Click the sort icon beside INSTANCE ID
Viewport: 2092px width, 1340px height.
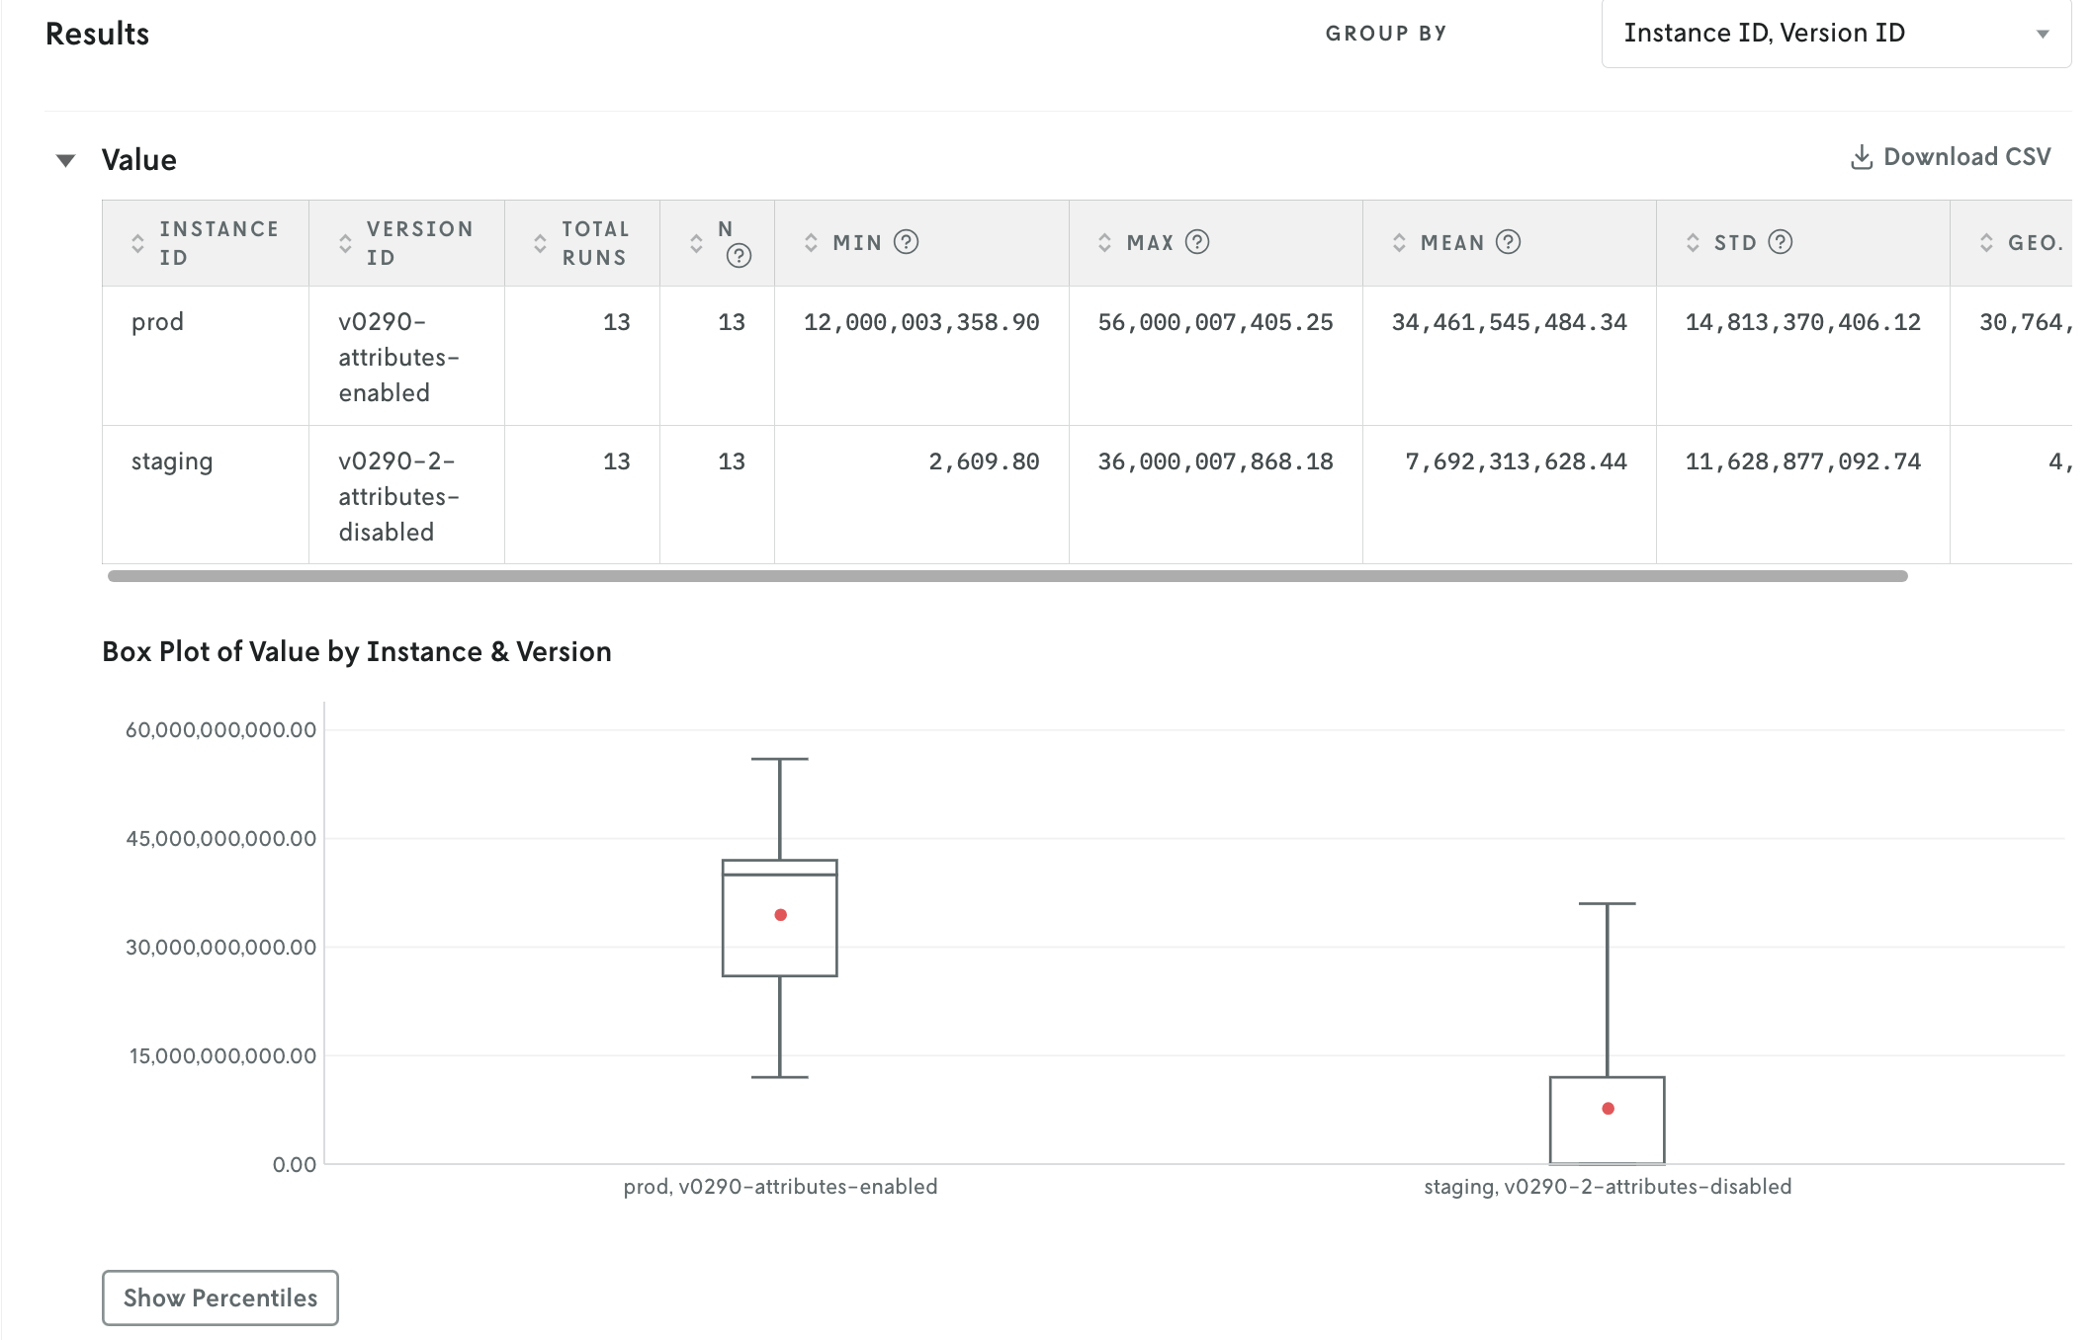click(x=136, y=242)
